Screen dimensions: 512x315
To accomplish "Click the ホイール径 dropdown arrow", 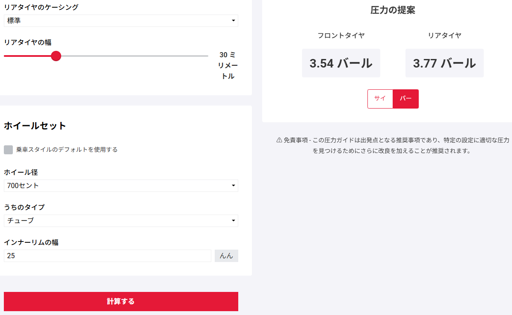I will (x=233, y=185).
